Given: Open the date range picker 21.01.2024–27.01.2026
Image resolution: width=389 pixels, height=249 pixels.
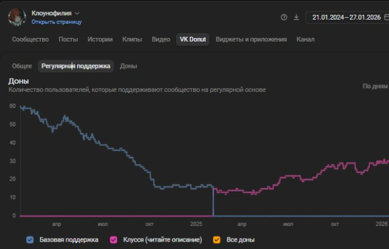Looking at the screenshot, I should tap(346, 17).
